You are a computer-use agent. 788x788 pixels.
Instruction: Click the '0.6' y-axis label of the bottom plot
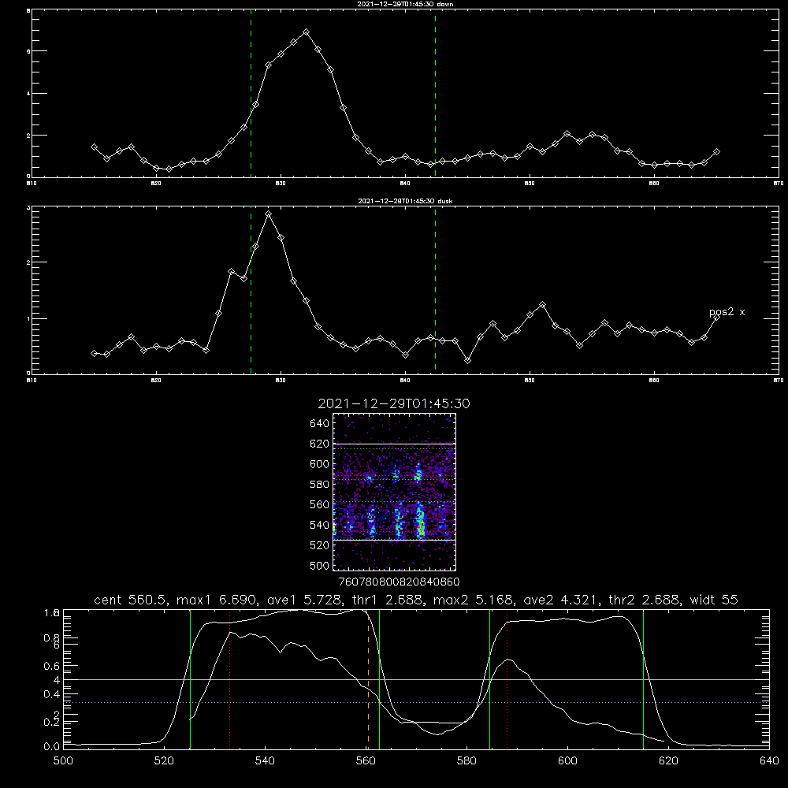coord(52,666)
